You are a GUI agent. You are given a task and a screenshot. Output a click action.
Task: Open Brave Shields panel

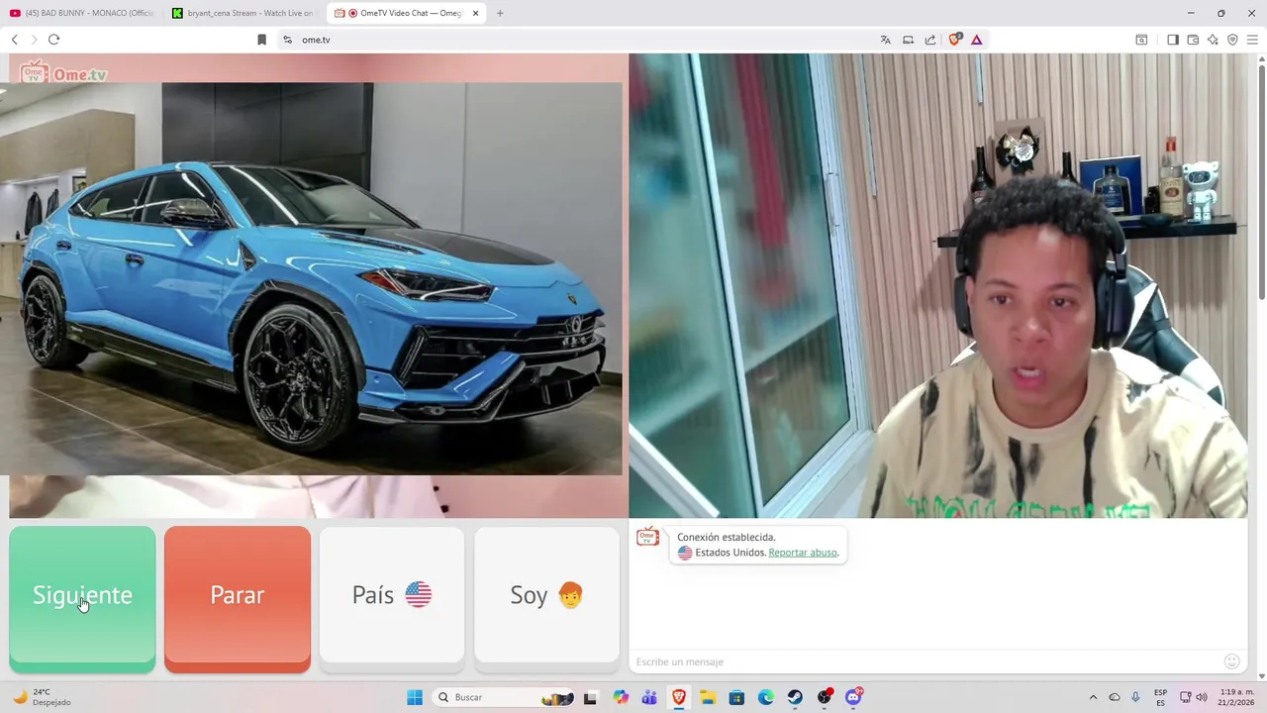pos(954,40)
